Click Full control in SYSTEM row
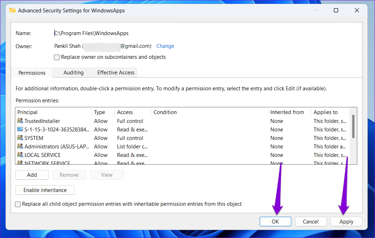375x238 pixels. tap(130, 138)
